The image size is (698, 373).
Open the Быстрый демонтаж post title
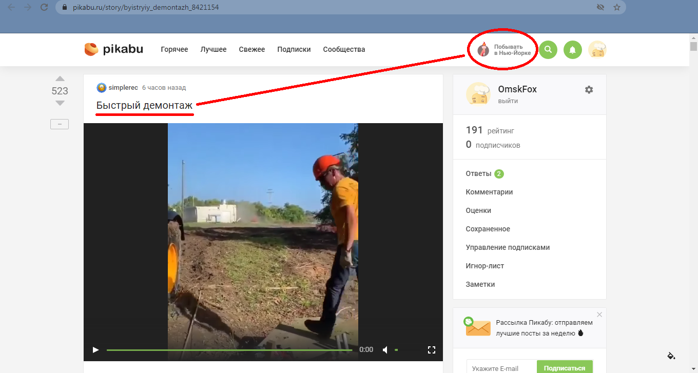tap(145, 105)
